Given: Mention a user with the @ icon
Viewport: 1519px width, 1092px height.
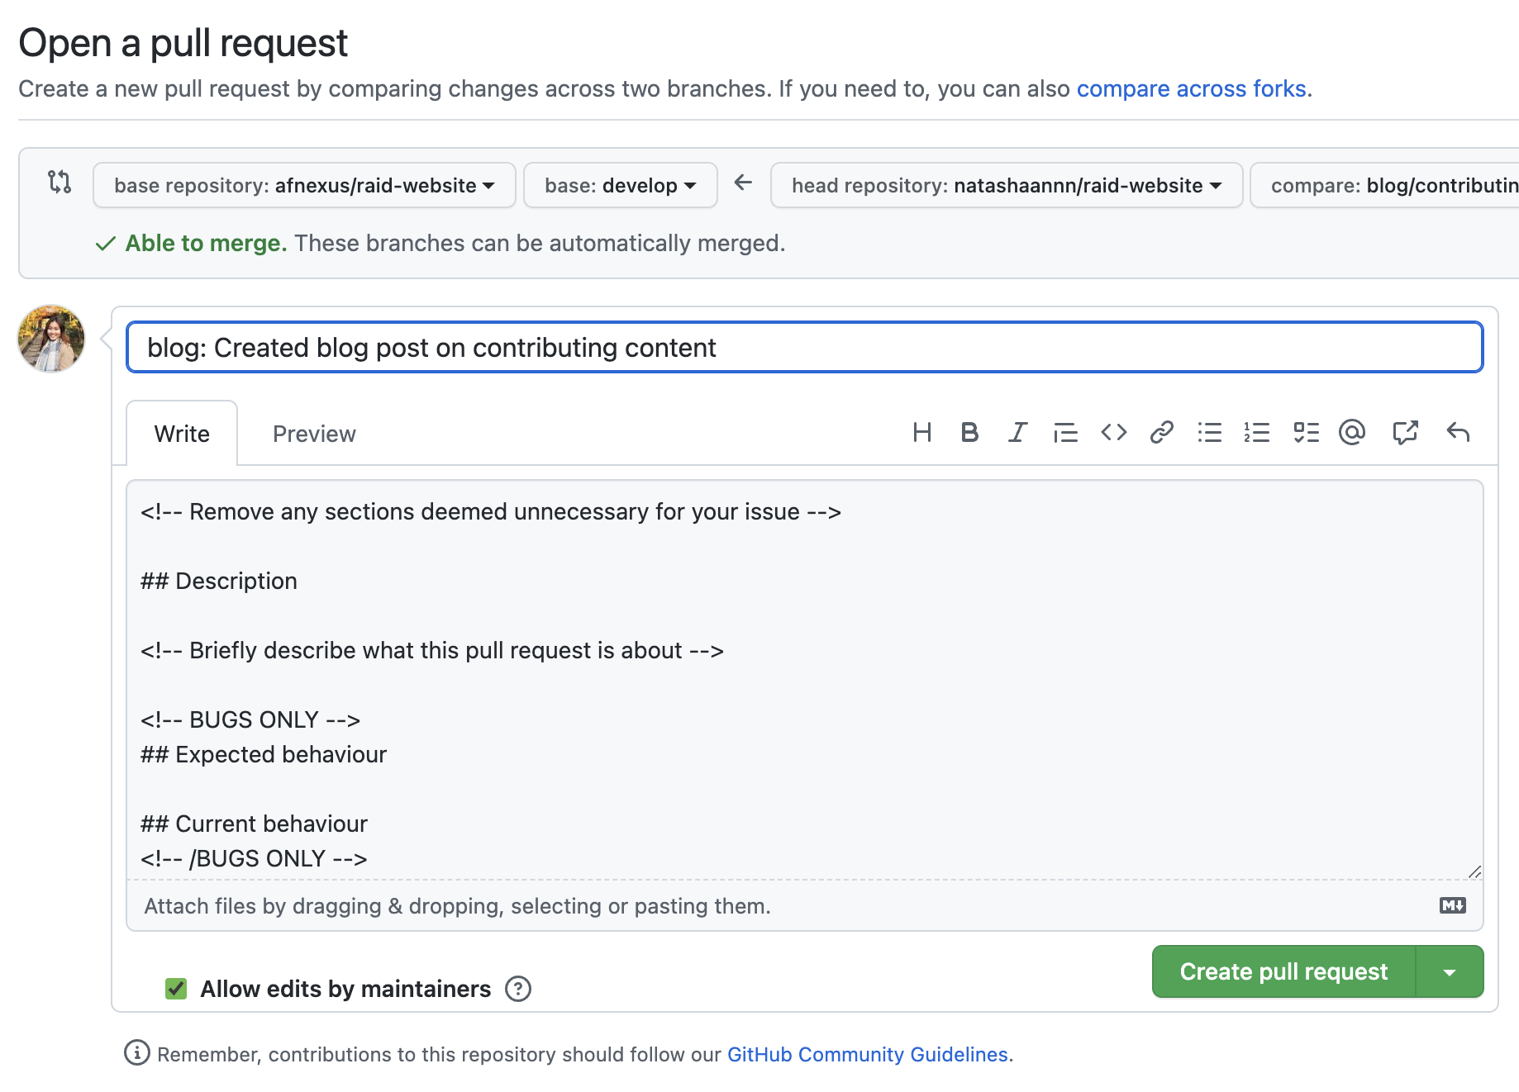Looking at the screenshot, I should click(1352, 432).
